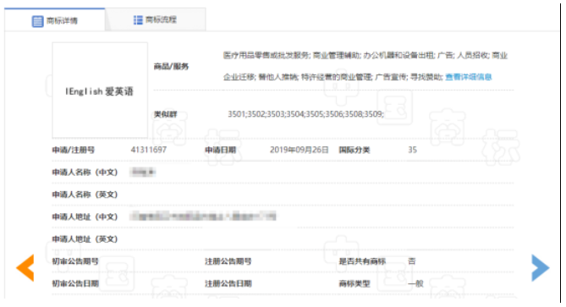Click the 商标类型 value 一般
Viewport: 566px width, 307px height.
[415, 283]
